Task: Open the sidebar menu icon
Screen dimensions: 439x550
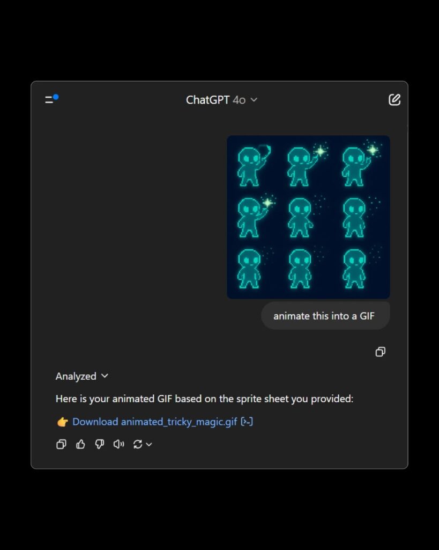Action: click(49, 100)
